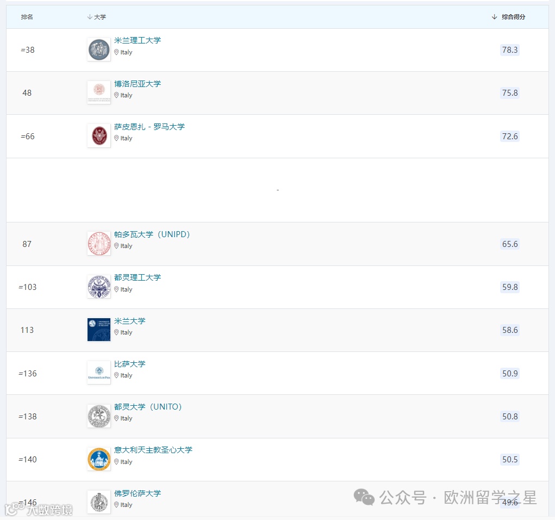555x520 pixels.
Task: Open the 米兰大学 link
Action: (129, 321)
